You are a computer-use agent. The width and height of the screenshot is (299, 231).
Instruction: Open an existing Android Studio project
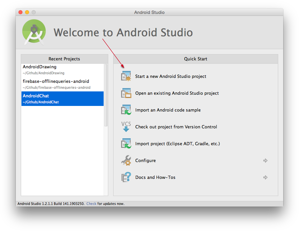(x=177, y=93)
